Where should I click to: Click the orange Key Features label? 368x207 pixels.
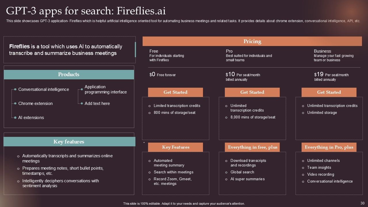point(175,147)
